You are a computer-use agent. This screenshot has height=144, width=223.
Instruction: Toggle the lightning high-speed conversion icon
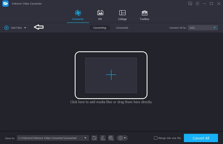(x=103, y=138)
